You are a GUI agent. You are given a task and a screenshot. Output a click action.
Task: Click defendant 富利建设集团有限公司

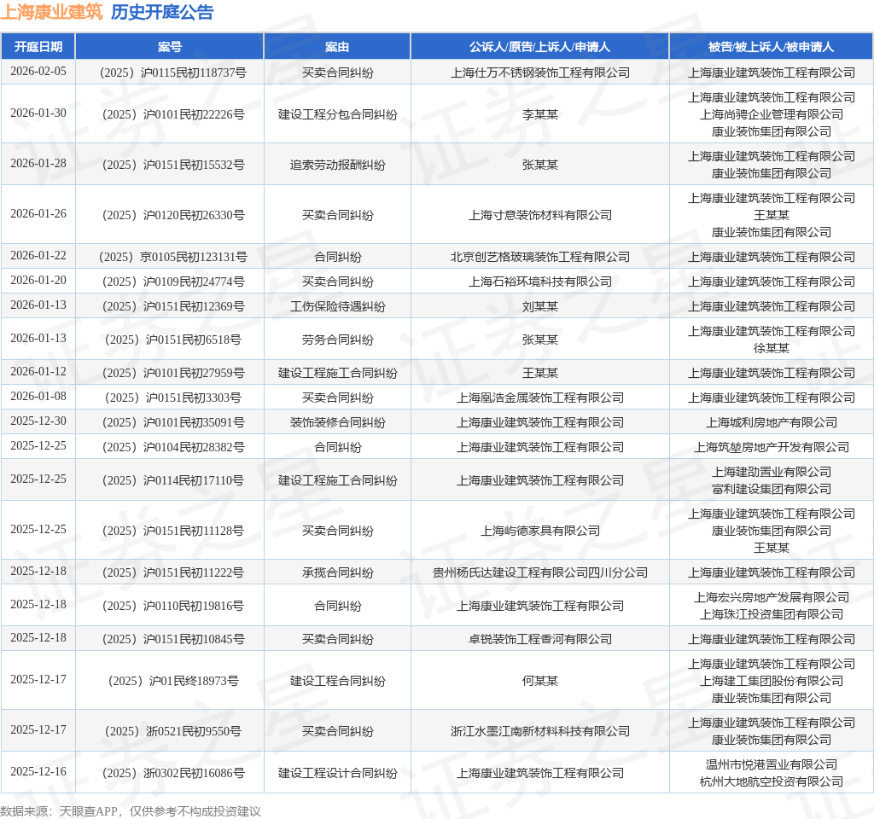point(771,489)
